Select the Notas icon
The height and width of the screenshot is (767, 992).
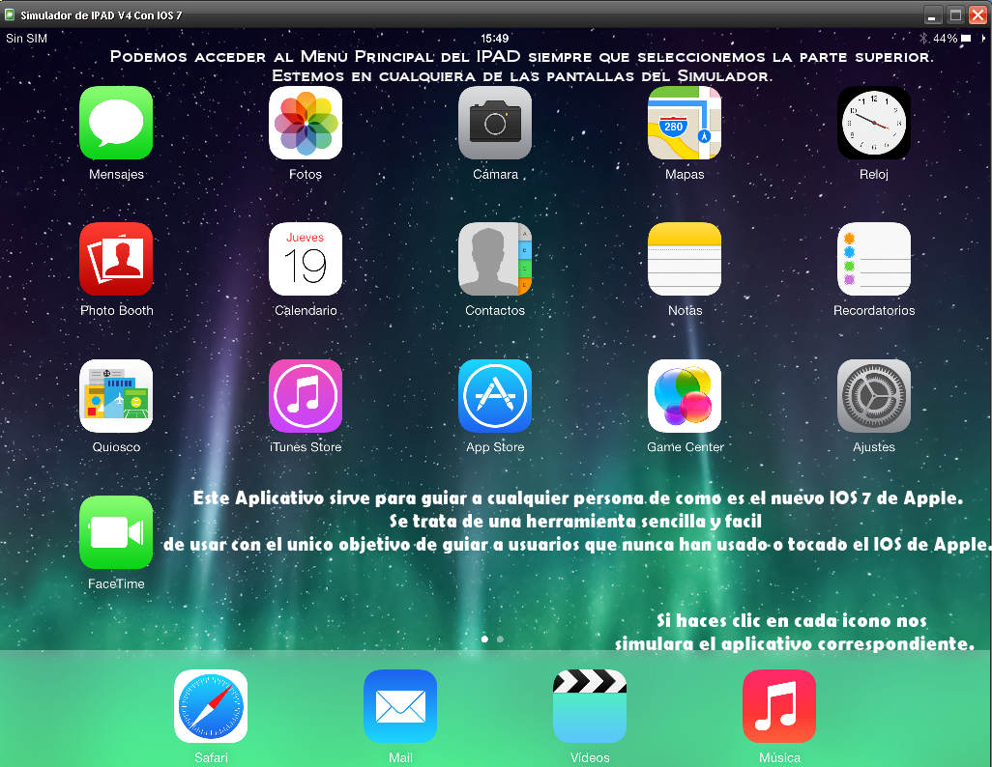[684, 259]
